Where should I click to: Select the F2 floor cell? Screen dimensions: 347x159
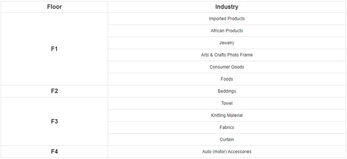[54, 91]
